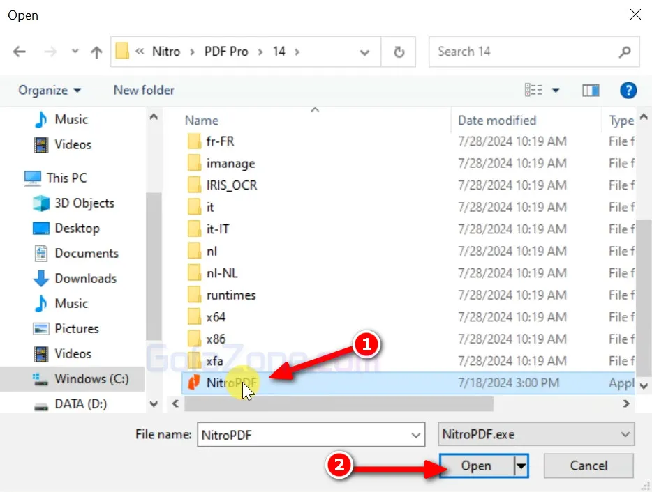Refresh the current folder view
652x492 pixels.
[x=398, y=52]
